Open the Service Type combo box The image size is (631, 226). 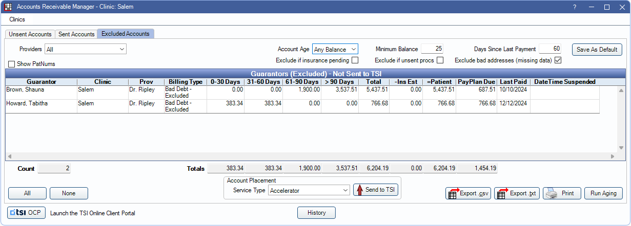tap(309, 190)
